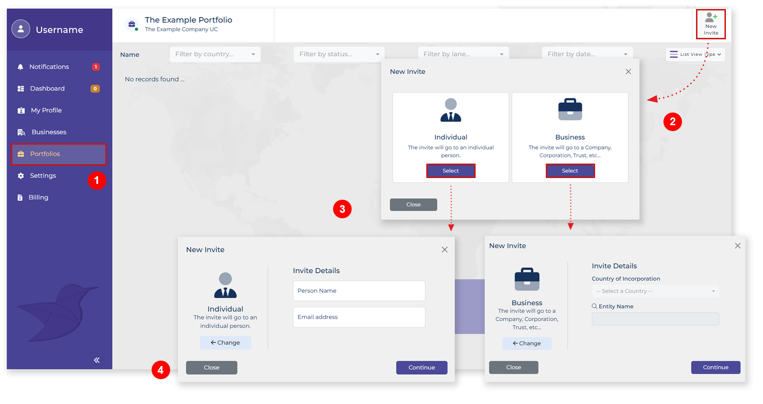
Task: Click the Billing document icon
Action: click(x=20, y=197)
